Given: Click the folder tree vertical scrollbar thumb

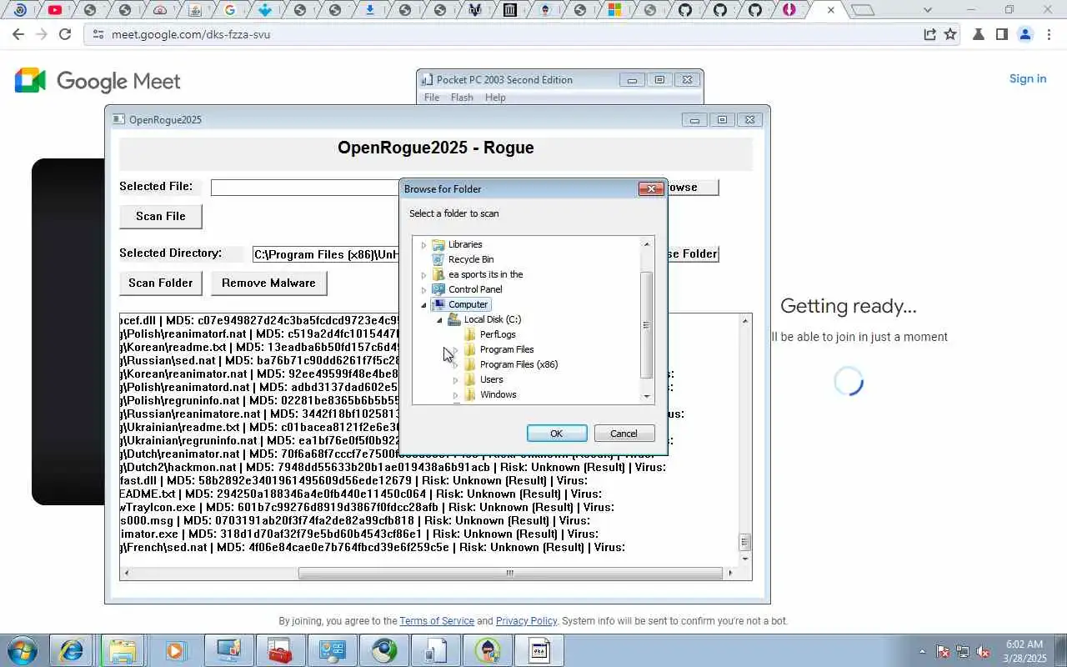Looking at the screenshot, I should [x=646, y=325].
